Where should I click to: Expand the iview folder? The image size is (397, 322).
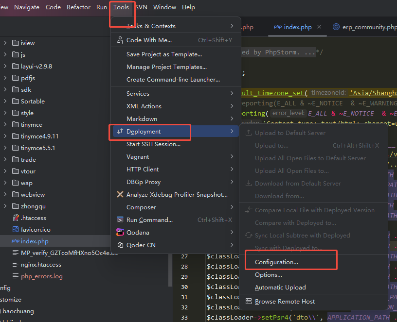[x=5, y=43]
